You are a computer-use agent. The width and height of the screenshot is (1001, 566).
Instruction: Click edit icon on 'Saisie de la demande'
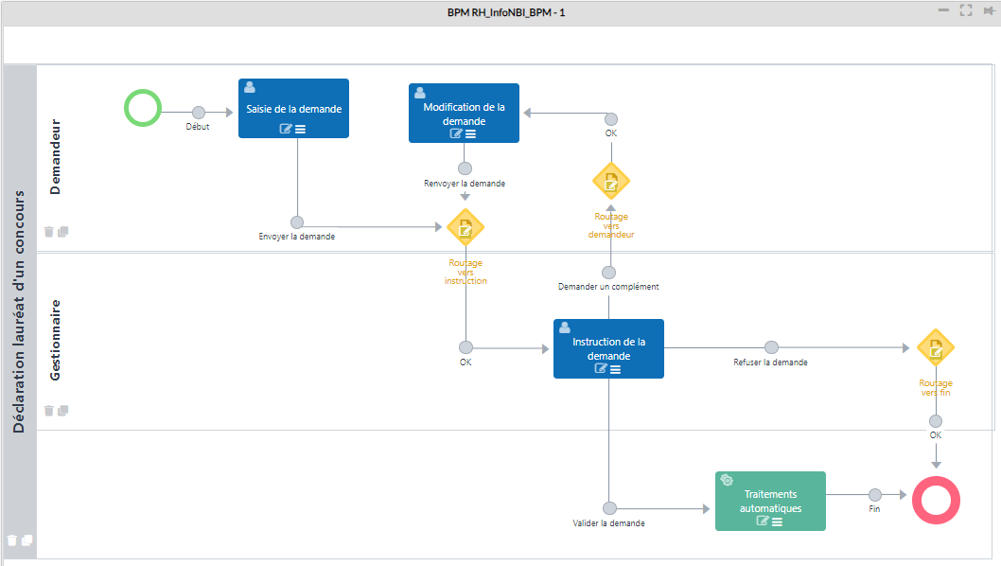286,130
